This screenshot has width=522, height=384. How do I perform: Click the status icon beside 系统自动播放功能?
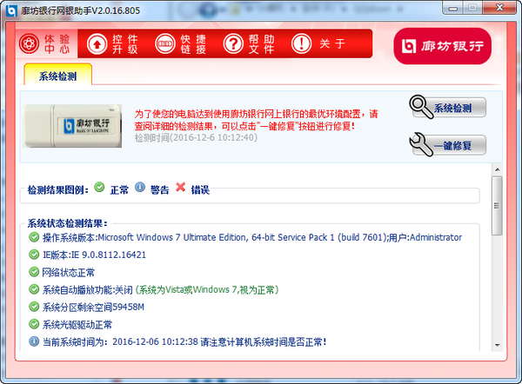point(34,289)
